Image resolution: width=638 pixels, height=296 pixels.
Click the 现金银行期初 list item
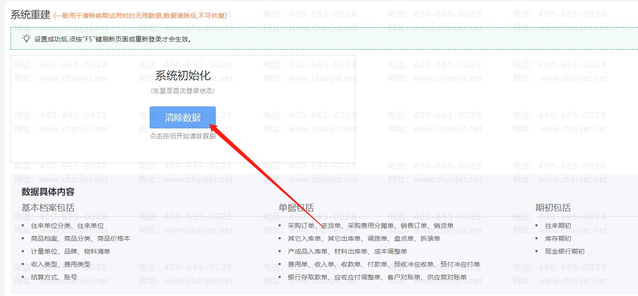point(564,251)
